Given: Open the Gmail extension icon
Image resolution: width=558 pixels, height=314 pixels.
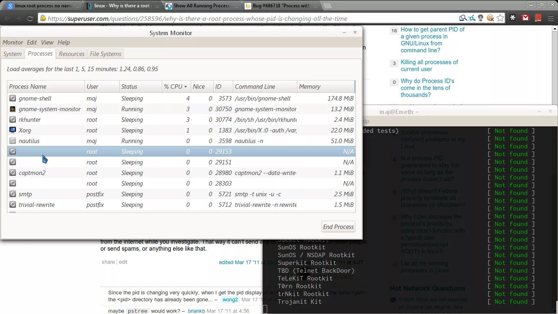Looking at the screenshot, I should point(526,18).
